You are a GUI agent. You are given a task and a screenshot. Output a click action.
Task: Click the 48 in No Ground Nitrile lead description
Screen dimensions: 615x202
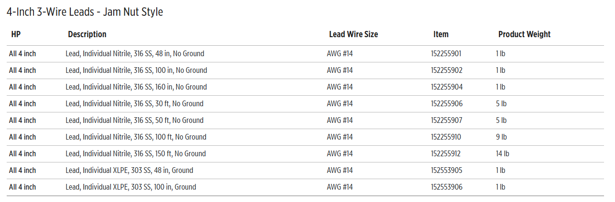(x=135, y=54)
